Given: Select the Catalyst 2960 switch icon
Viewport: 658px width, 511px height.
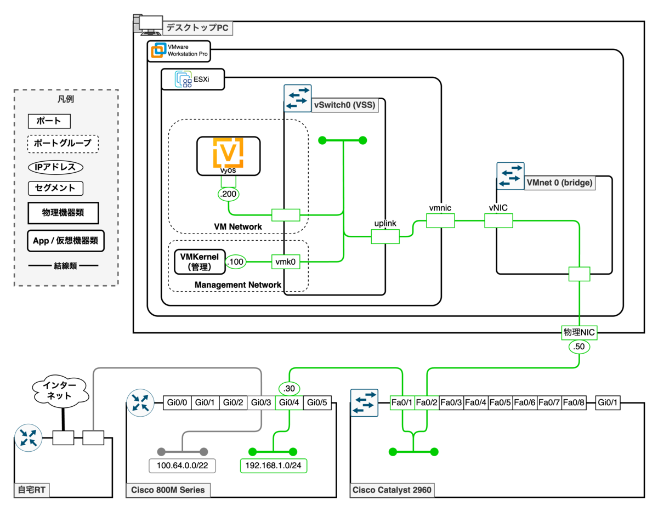Looking at the screenshot, I should pyautogui.click(x=364, y=403).
